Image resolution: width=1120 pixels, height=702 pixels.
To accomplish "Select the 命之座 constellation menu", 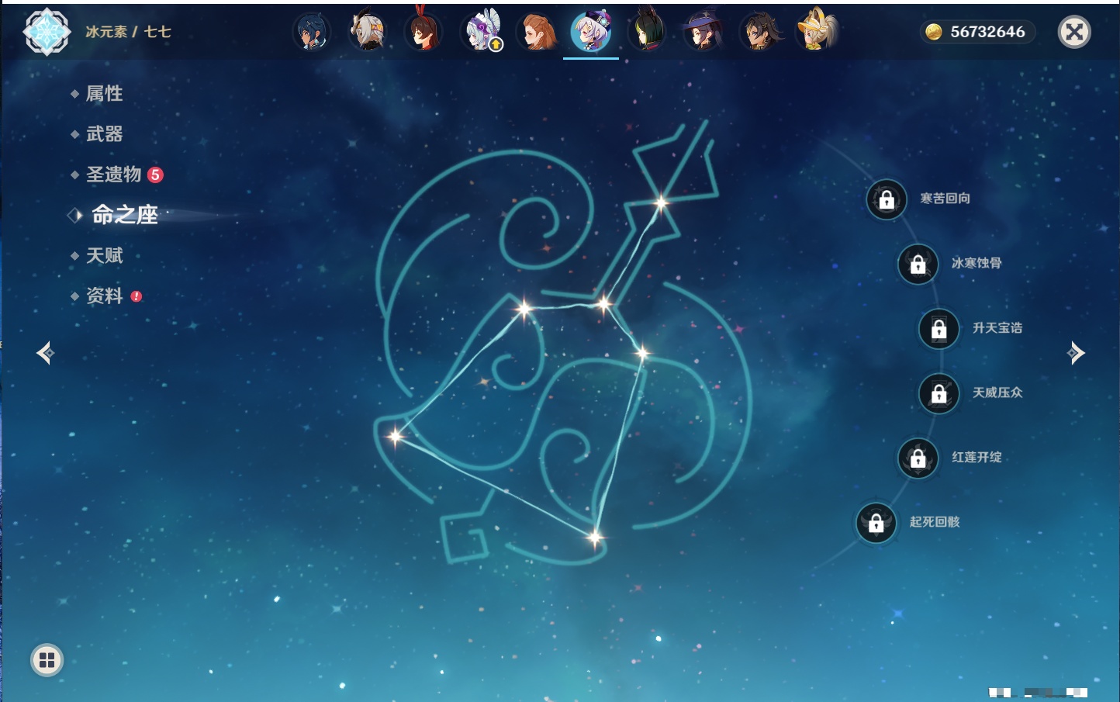I will click(x=125, y=215).
